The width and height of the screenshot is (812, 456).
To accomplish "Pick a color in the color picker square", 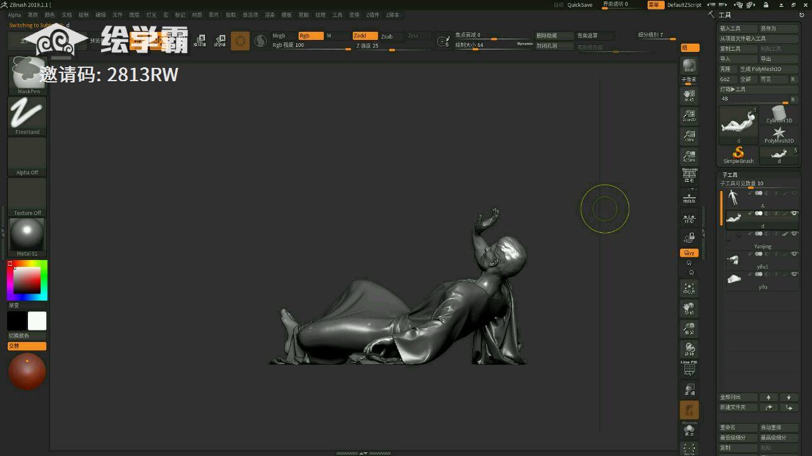I will (x=27, y=280).
